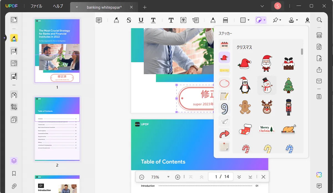The image size is (333, 193).
Task: Select the comment mode highlighter in sidebar
Action: pyautogui.click(x=14, y=38)
